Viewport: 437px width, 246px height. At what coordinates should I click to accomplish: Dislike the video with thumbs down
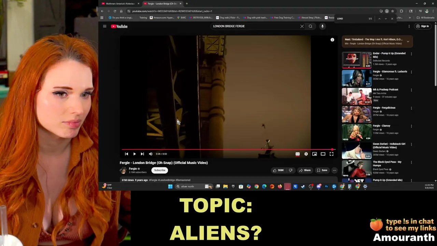pyautogui.click(x=291, y=170)
